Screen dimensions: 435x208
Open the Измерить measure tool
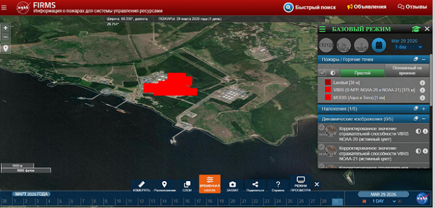pos(141,186)
